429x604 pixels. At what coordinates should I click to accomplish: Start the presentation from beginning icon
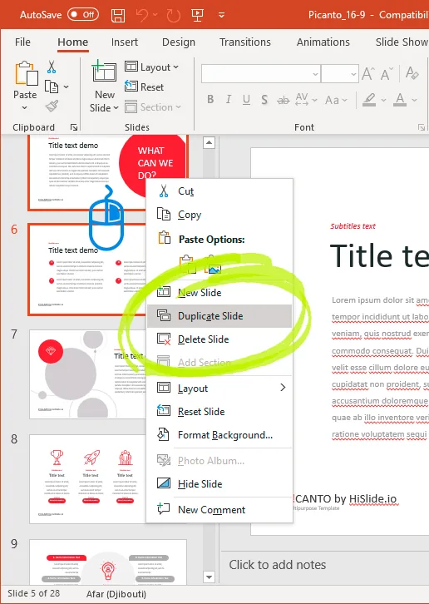[197, 16]
